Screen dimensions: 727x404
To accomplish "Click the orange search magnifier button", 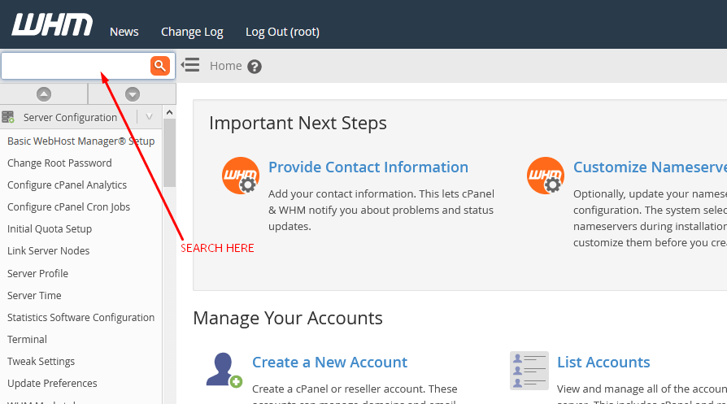I will (160, 66).
